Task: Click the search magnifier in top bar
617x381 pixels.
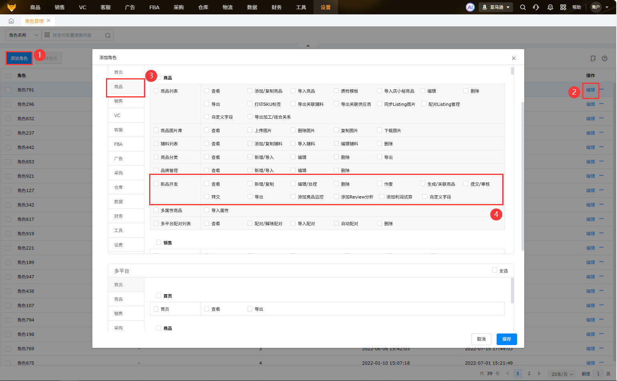Action: click(523, 7)
